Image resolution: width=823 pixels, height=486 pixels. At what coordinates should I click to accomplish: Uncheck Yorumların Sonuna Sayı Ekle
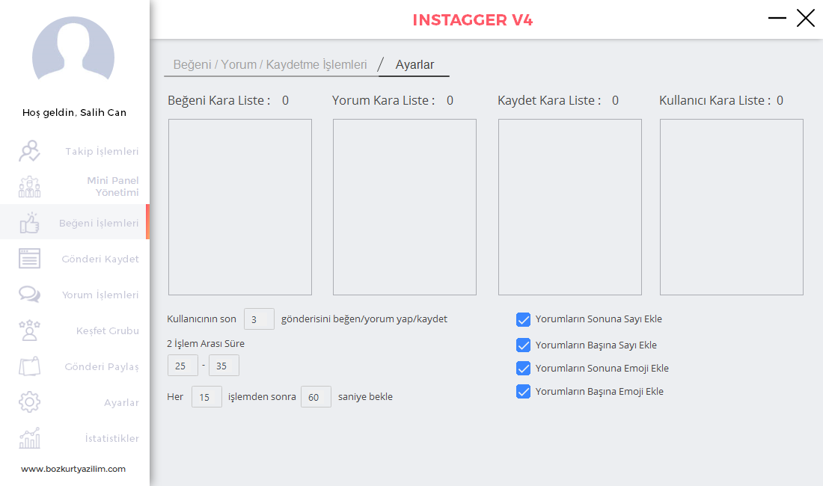[x=523, y=319]
